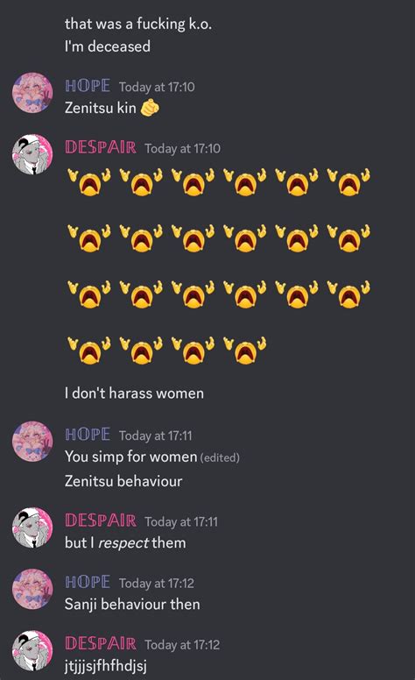415x680 pixels.
Task: Click the '(edited)' label after 'You simp for women'
Action: 220,457
